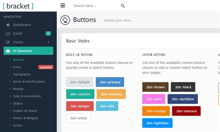This screenshot has width=220, height=132.
Task: Click the .btn-brown button
Action: tap(155, 87)
